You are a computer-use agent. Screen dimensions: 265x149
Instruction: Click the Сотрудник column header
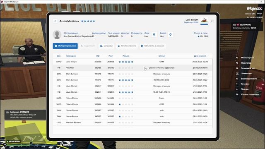tap(71, 56)
